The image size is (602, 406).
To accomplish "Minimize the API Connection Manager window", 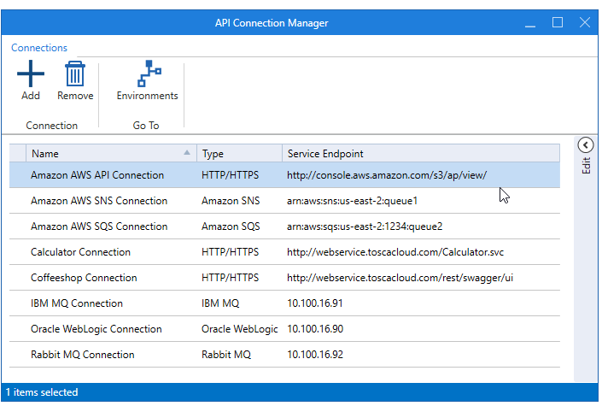I will [529, 23].
